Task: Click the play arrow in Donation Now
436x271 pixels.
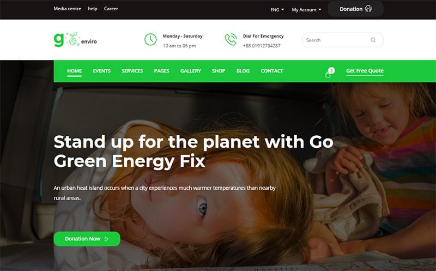Action: pyautogui.click(x=106, y=239)
